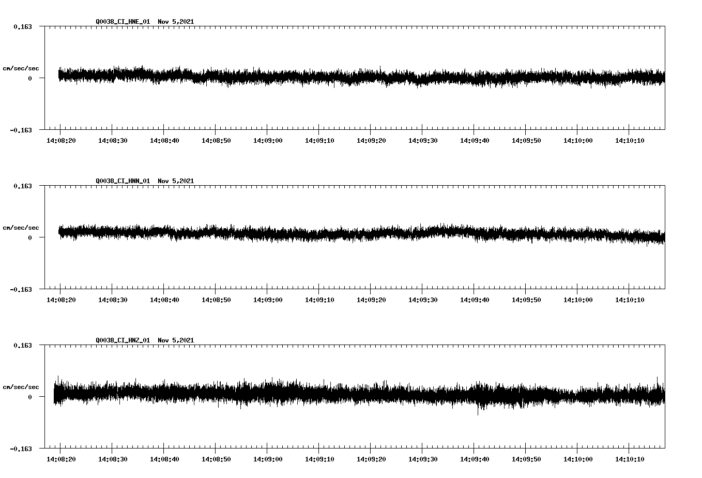Click the Q0038_CI_HNE_01 chart title
This screenshot has width=702, height=478.
145,21
